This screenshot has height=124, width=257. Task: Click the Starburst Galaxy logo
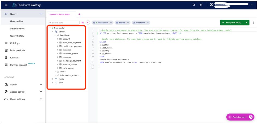click(x=27, y=5)
